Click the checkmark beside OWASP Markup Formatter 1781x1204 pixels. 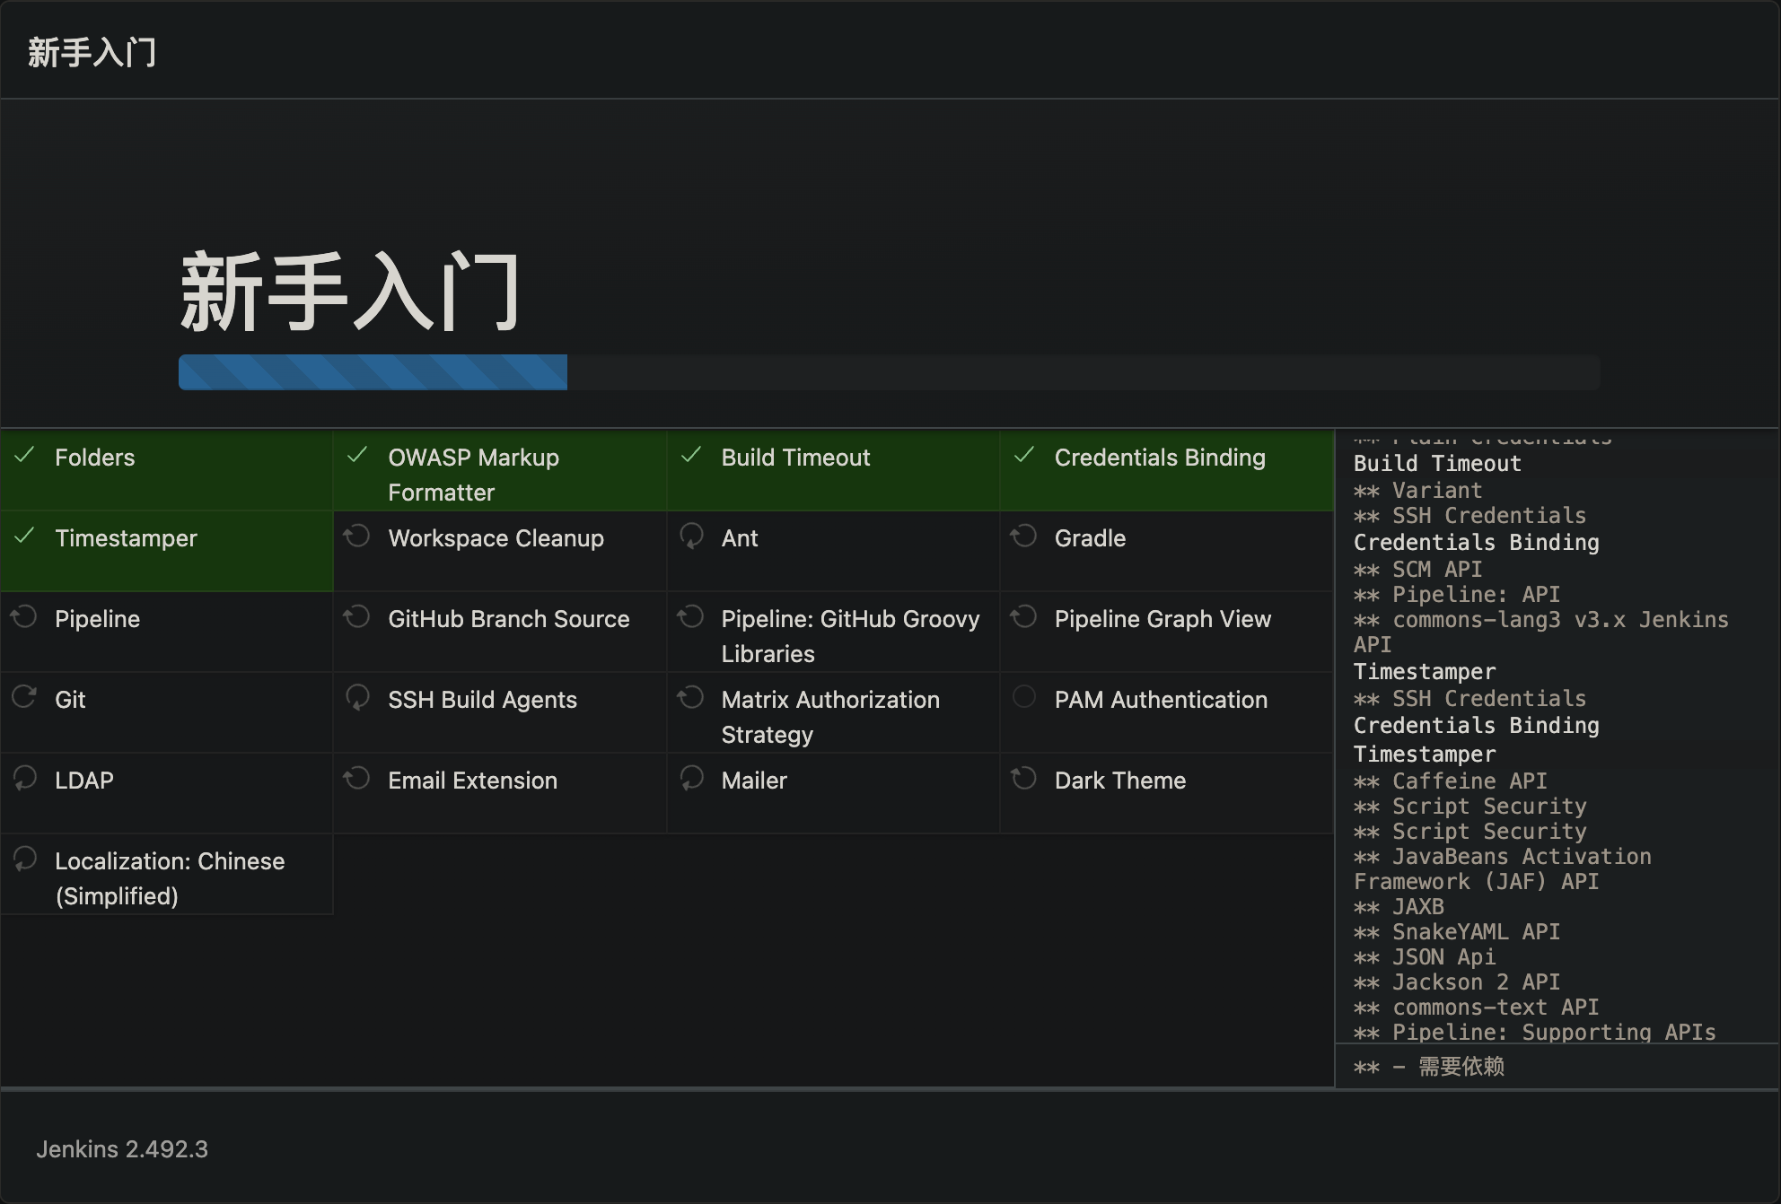point(357,455)
